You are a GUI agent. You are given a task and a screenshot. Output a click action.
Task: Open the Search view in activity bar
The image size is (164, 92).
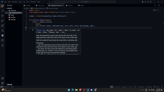[x=2, y=11]
